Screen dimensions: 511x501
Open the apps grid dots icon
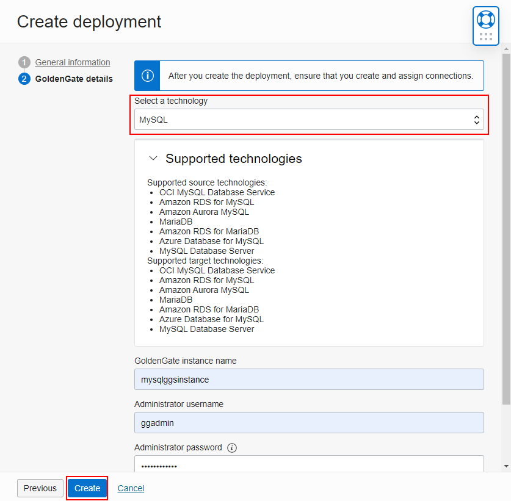pyautogui.click(x=485, y=35)
